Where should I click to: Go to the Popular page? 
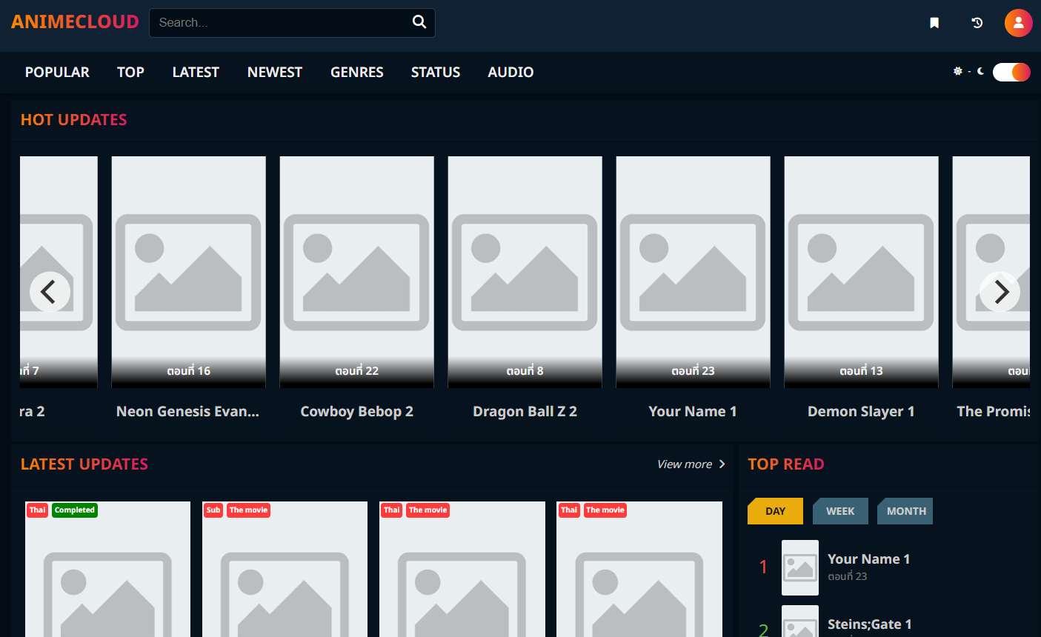57,72
